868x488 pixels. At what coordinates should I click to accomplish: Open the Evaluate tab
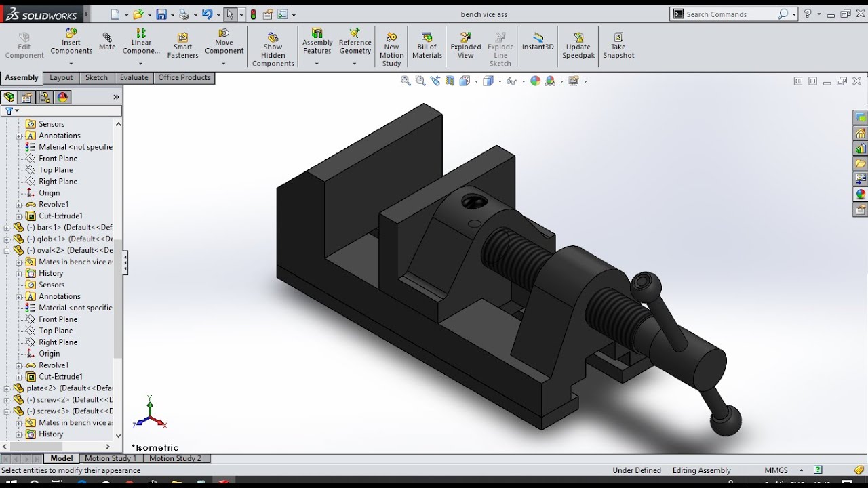(x=134, y=78)
